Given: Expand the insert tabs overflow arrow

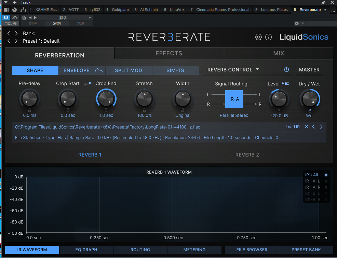Looking at the screenshot, I should [325, 10].
